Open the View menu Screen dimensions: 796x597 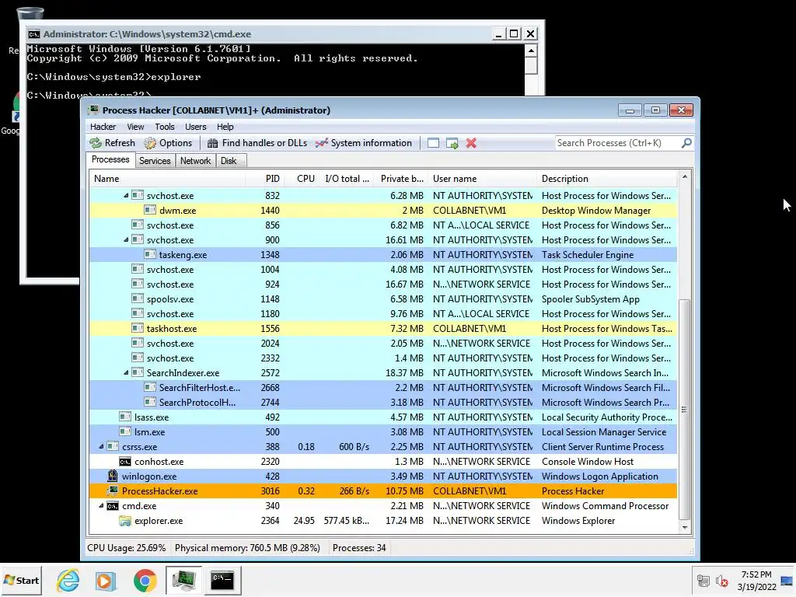[135, 127]
